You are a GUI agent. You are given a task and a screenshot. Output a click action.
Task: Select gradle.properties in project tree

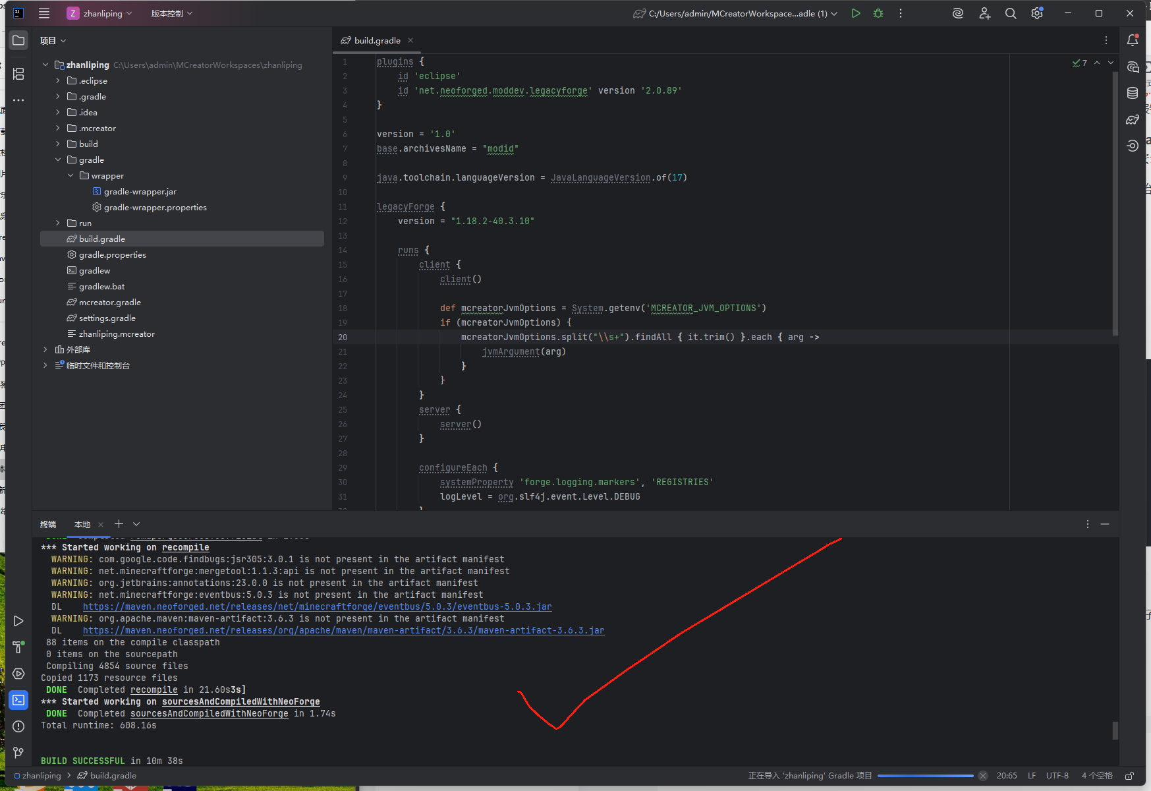point(113,254)
